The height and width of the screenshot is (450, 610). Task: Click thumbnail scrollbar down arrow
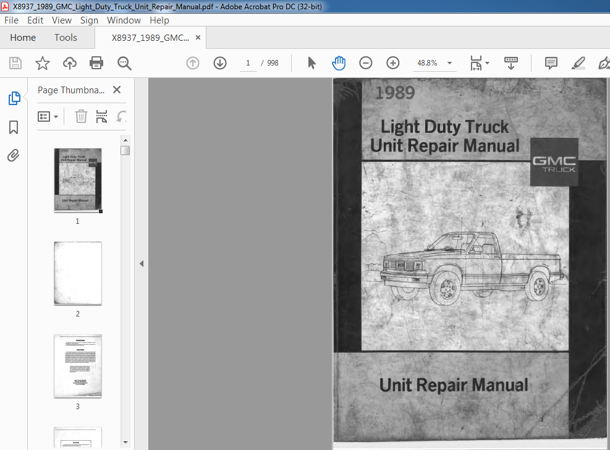(125, 442)
